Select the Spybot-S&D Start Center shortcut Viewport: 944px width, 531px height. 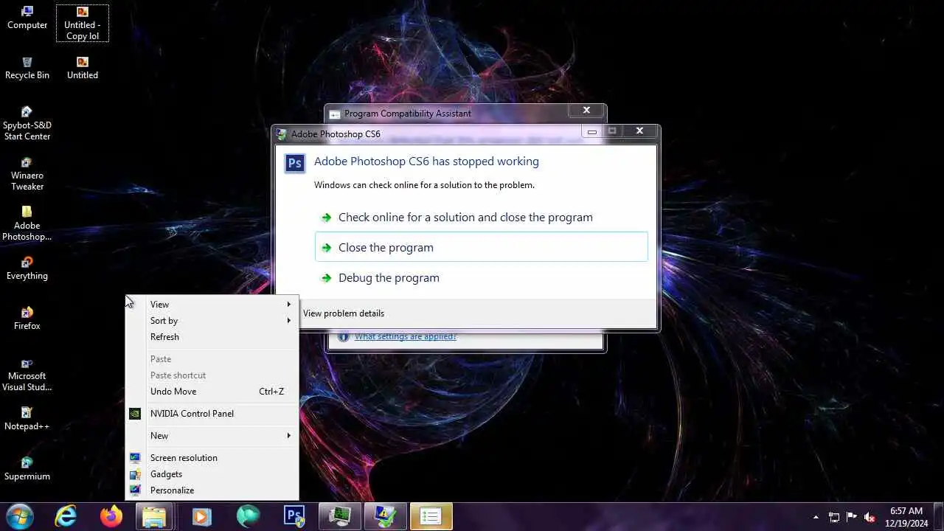coord(27,123)
